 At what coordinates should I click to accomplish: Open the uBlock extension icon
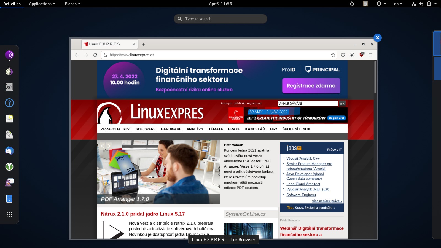(362, 55)
